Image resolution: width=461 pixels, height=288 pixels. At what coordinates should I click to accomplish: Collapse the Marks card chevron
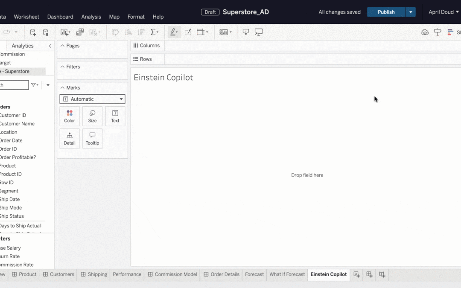pos(62,87)
